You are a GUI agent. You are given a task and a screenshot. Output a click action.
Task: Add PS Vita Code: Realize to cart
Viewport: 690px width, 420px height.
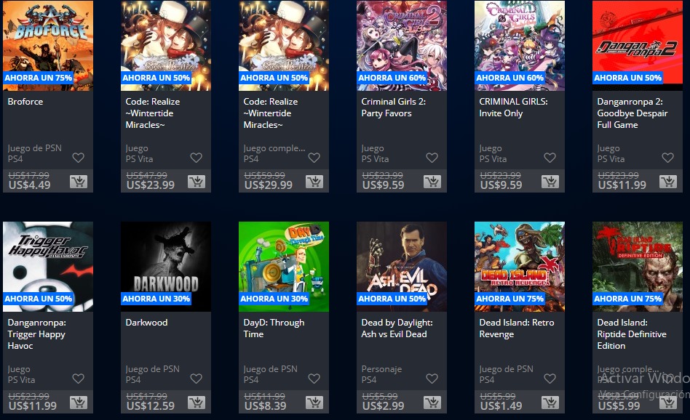pyautogui.click(x=197, y=182)
